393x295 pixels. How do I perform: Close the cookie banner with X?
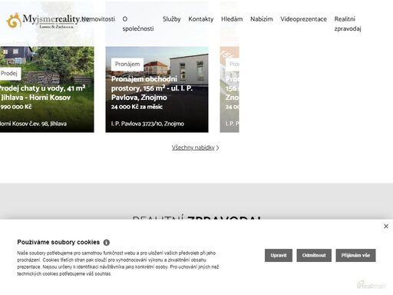click(386, 226)
